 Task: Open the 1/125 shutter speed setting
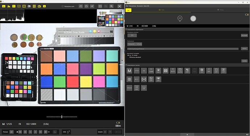coord(137,71)
